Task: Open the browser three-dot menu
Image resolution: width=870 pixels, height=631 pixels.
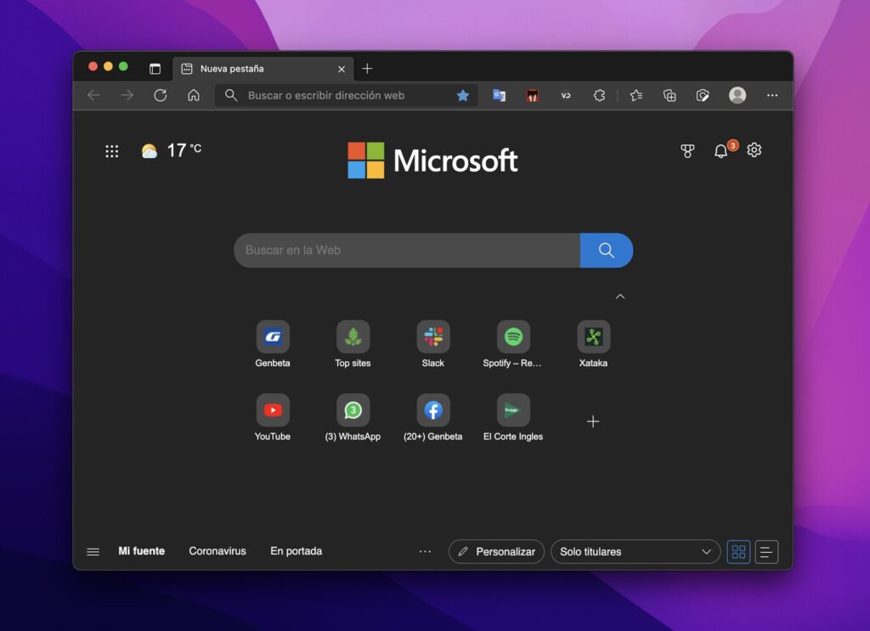Action: pyautogui.click(x=771, y=95)
